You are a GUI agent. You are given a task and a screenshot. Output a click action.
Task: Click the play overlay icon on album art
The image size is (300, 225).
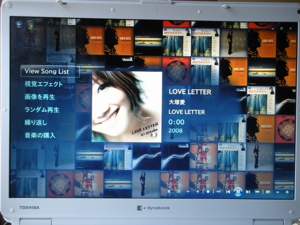154,135
